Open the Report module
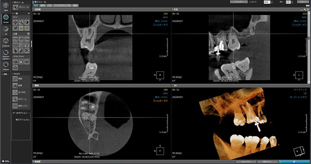Screen dimensions: 311x164 pyautogui.click(x=6, y=66)
